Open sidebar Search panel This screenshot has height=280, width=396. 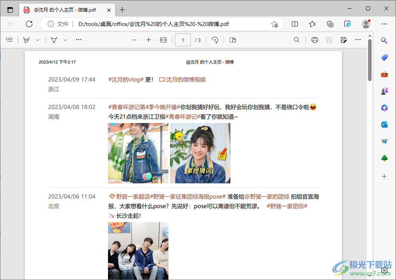tap(384, 40)
